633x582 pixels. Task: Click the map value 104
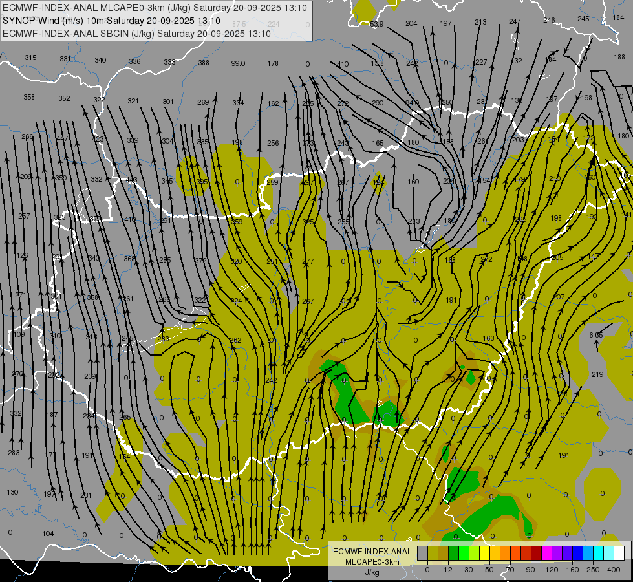pos(48,533)
